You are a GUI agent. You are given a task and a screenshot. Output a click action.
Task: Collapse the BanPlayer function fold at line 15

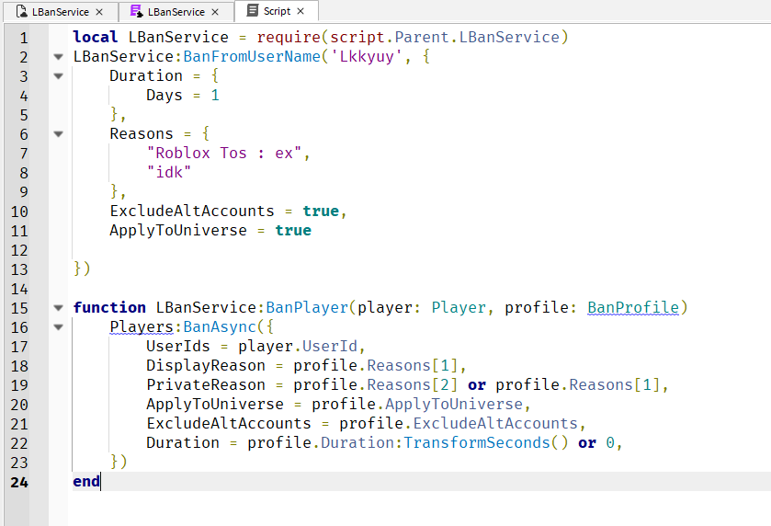tap(59, 308)
